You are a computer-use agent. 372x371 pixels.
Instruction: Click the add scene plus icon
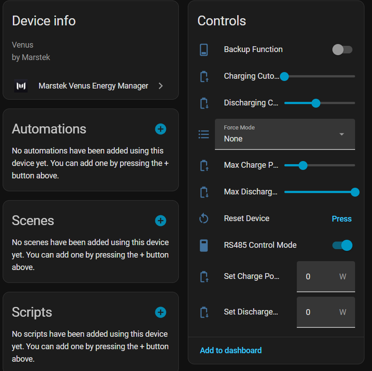161,221
